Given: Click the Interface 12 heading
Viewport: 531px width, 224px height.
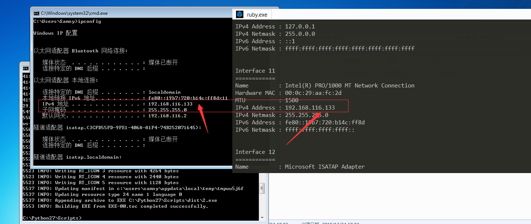Looking at the screenshot, I should (x=255, y=152).
